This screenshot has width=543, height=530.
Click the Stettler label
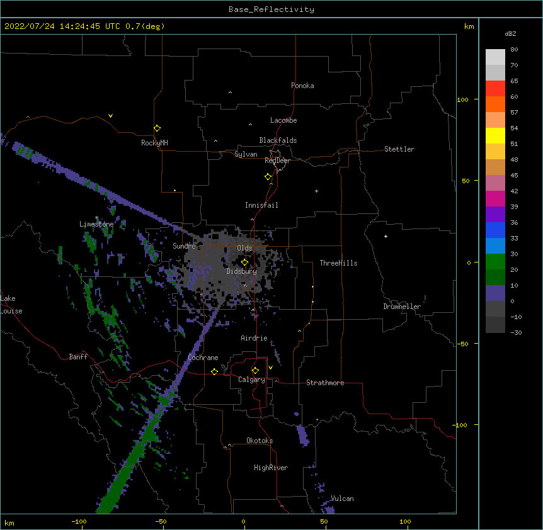399,149
